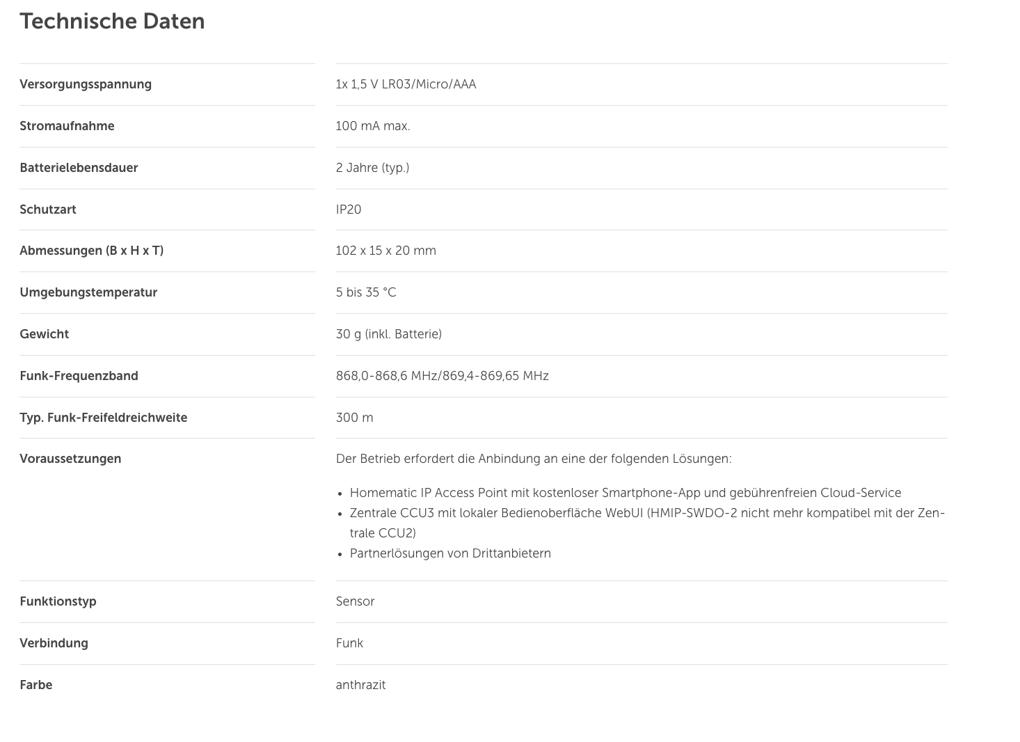
Task: Click the 2 Jahre (typ.) value
Action: pos(372,168)
